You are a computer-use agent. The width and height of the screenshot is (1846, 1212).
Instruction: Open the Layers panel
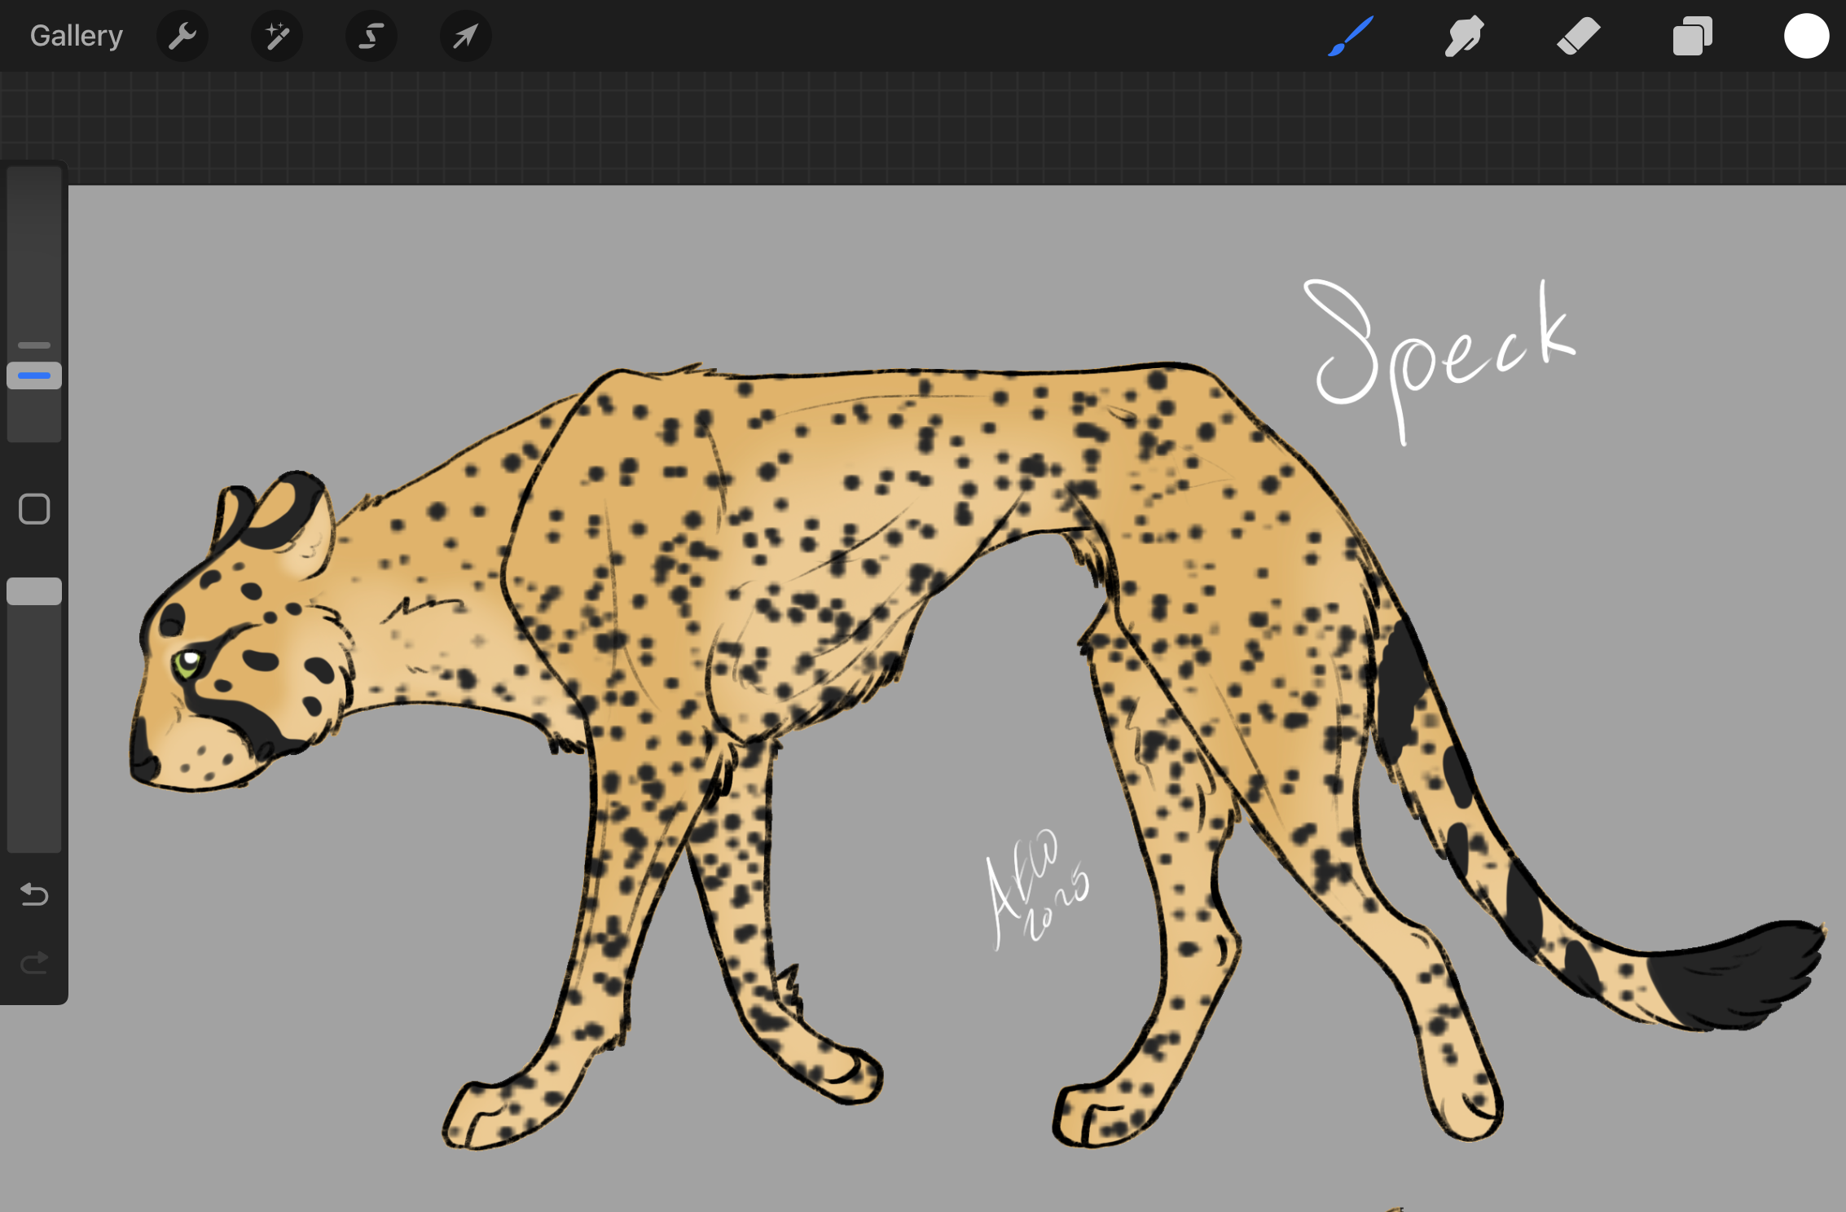[x=1692, y=36]
